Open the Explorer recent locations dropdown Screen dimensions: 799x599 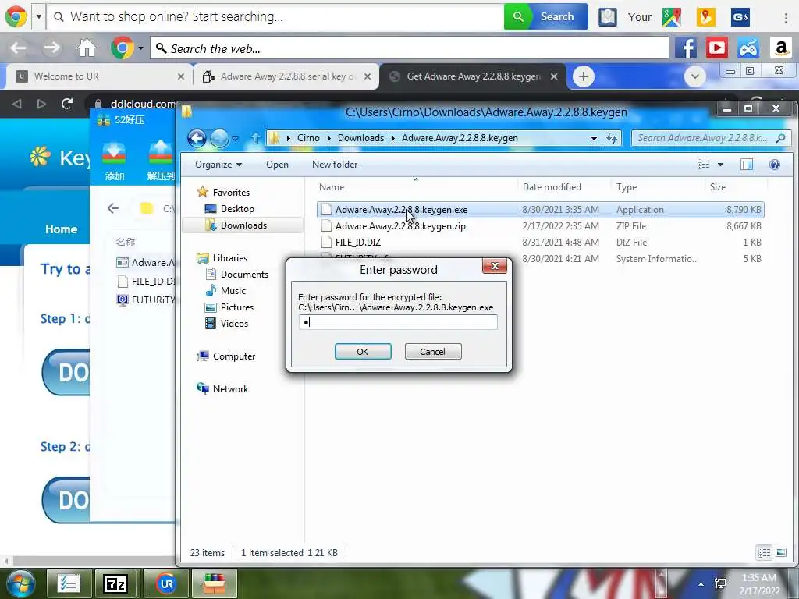(x=235, y=138)
